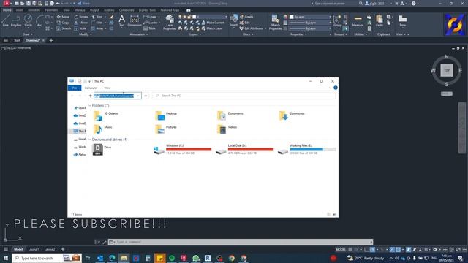Click the ViewCube TOP face
Viewport: 468px width, 263px height.
(x=447, y=70)
